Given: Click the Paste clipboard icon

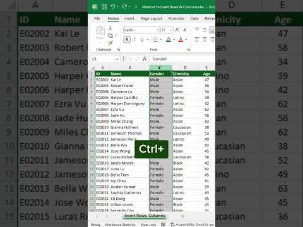Looking at the screenshot, I should click(100, 30).
